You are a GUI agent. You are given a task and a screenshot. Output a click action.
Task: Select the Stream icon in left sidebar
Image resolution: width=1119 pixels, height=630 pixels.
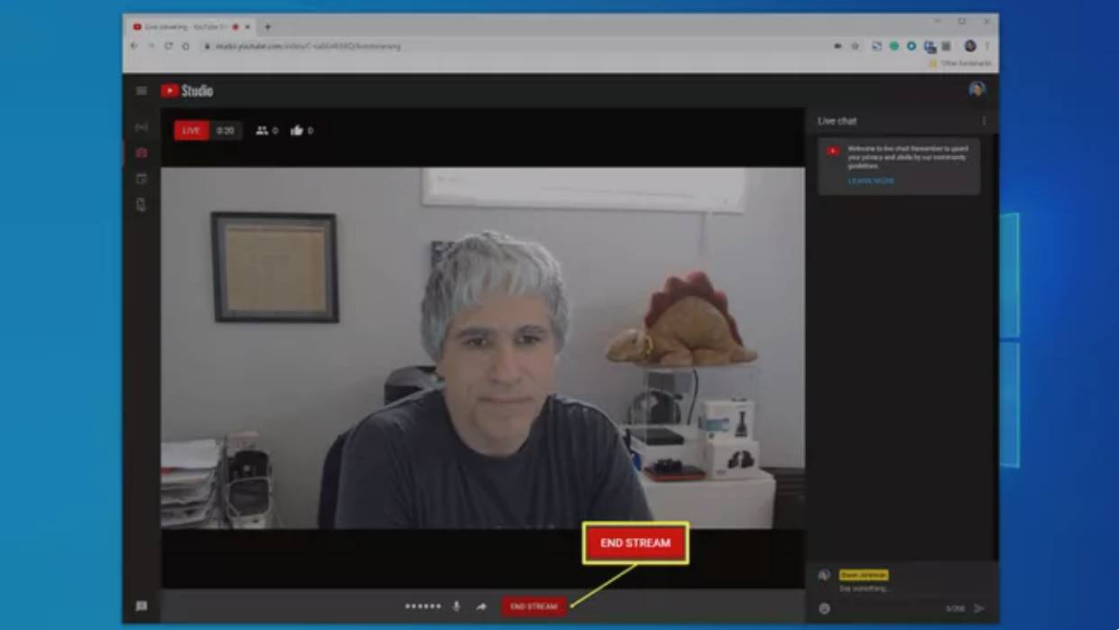[142, 127]
